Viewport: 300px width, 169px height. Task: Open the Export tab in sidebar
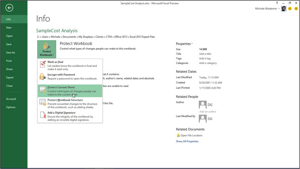10,77
